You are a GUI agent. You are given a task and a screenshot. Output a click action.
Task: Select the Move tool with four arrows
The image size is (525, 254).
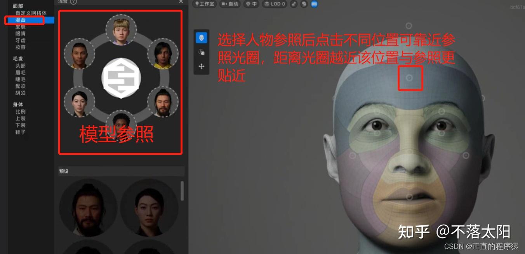point(202,67)
